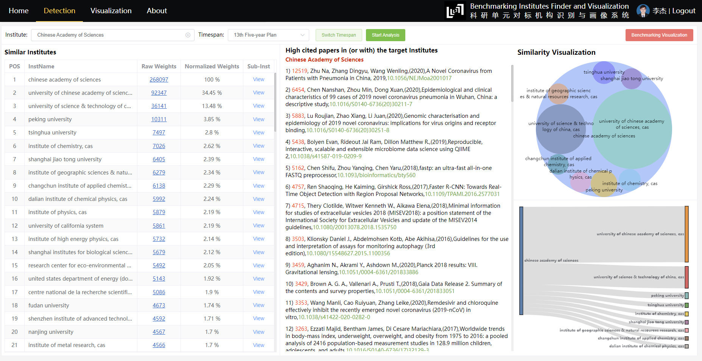
Task: Click orange Sankey node for UCAS
Action: (x=686, y=234)
